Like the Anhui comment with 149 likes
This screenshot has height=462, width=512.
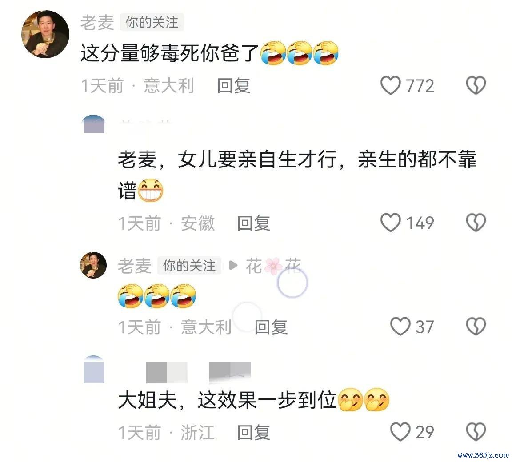click(390, 223)
